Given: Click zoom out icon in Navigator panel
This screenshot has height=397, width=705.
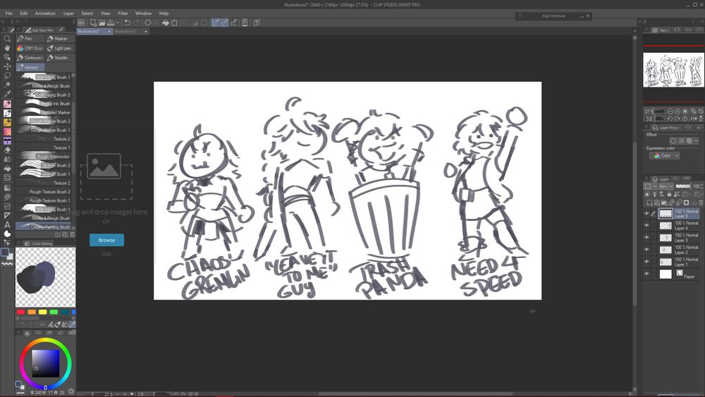Looking at the screenshot, I should 670,111.
